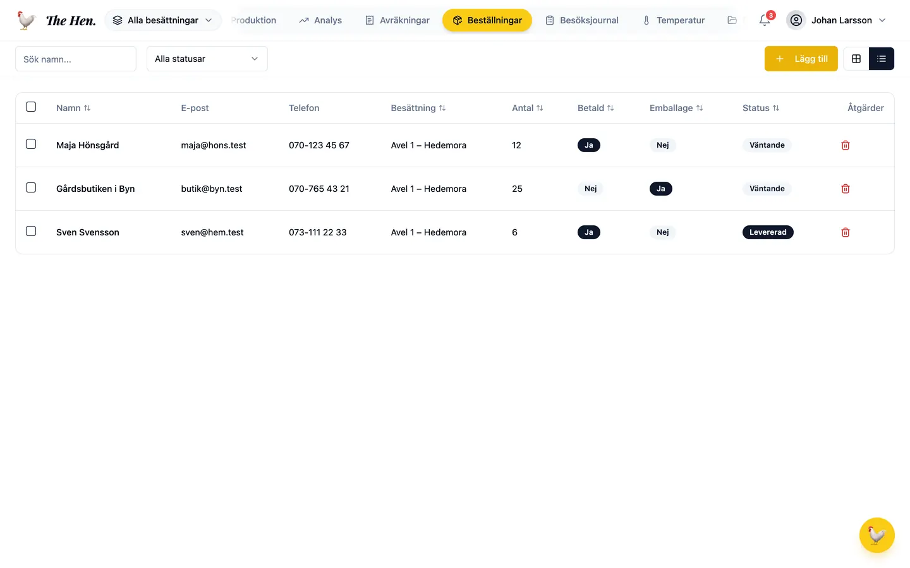Toggle the select-all checkbox in header
The image size is (910, 568).
pyautogui.click(x=31, y=107)
